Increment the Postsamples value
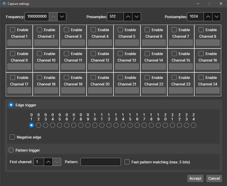The height and width of the screenshot is (186, 227). pyautogui.click(x=208, y=17)
